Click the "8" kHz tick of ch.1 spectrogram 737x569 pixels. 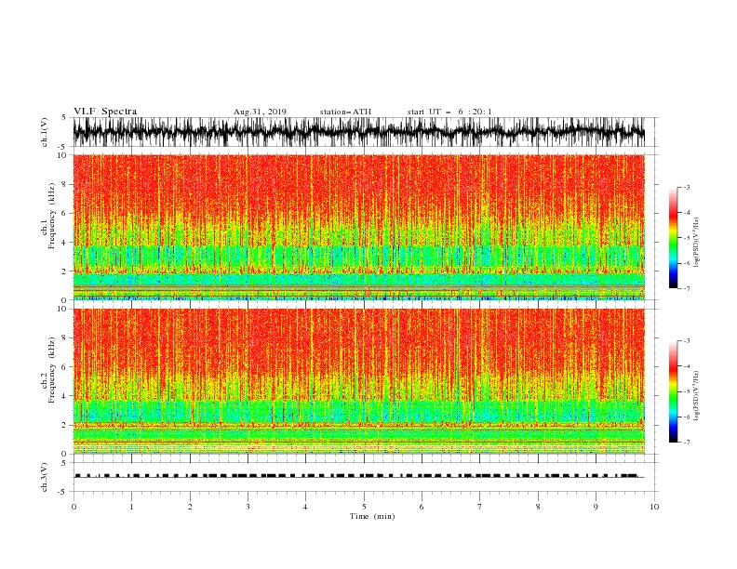click(66, 184)
